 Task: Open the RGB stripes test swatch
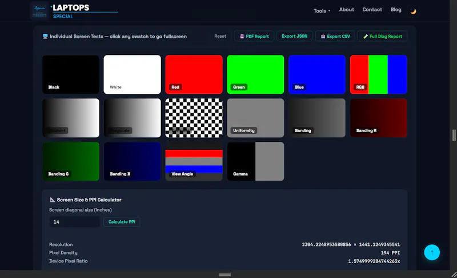click(x=378, y=74)
